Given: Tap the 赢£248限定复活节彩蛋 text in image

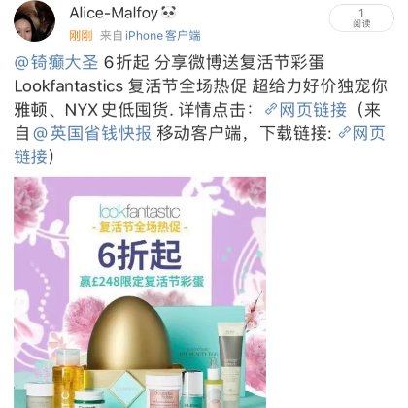Looking at the screenshot, I should point(142,281).
